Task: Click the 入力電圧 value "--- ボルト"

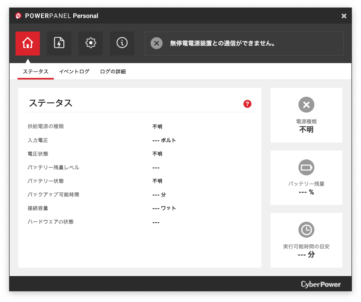Action: coord(164,140)
